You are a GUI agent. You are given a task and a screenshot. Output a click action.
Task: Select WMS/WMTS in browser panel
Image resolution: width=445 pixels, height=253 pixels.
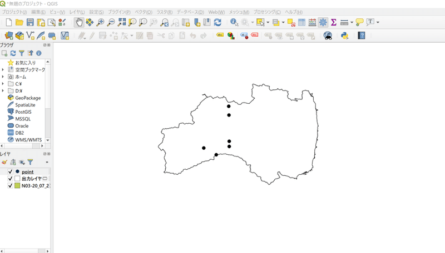(28, 140)
